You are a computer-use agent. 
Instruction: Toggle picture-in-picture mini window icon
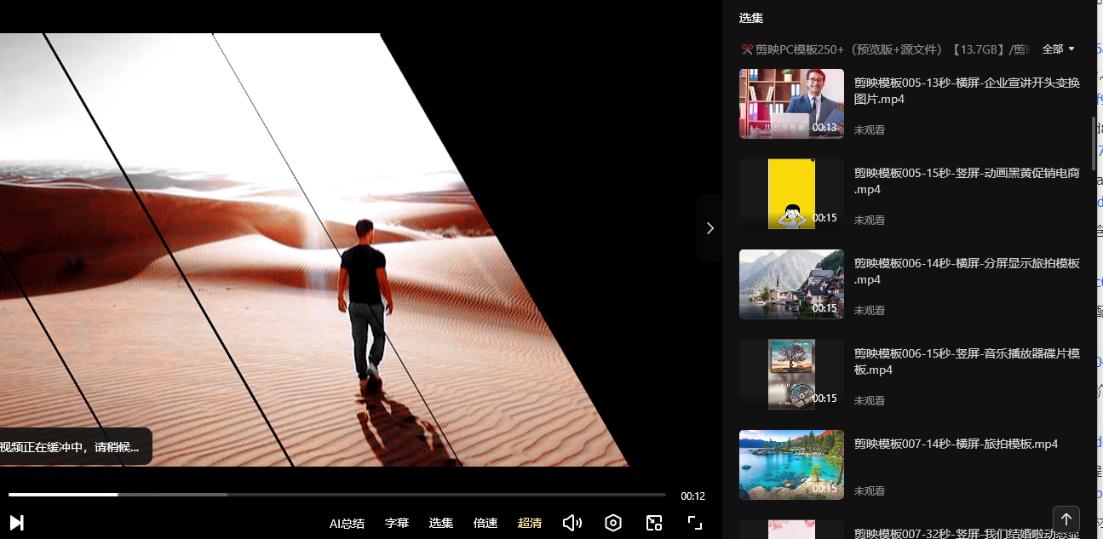(x=654, y=523)
